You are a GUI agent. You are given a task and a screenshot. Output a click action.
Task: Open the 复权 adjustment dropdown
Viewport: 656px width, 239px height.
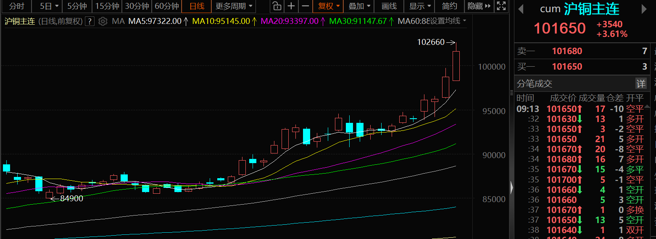tap(328, 6)
